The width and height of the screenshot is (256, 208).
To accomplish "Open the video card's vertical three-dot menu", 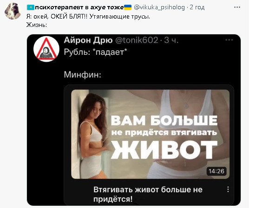I will click(x=228, y=189).
